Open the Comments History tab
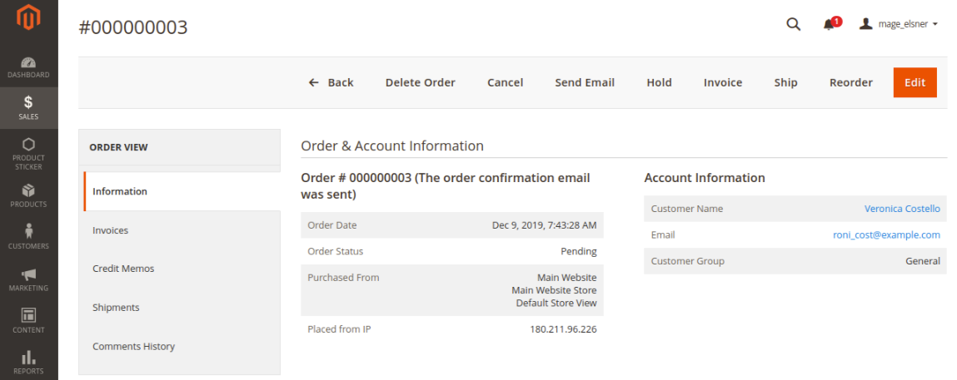Screen dimensions: 957x380 [133, 347]
